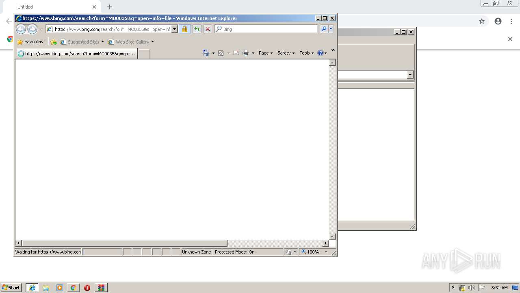520x293 pixels.
Task: Open the Favorites panel
Action: point(30,42)
